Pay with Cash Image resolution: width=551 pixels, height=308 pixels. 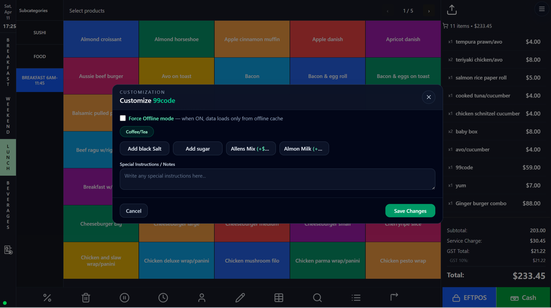(x=523, y=297)
